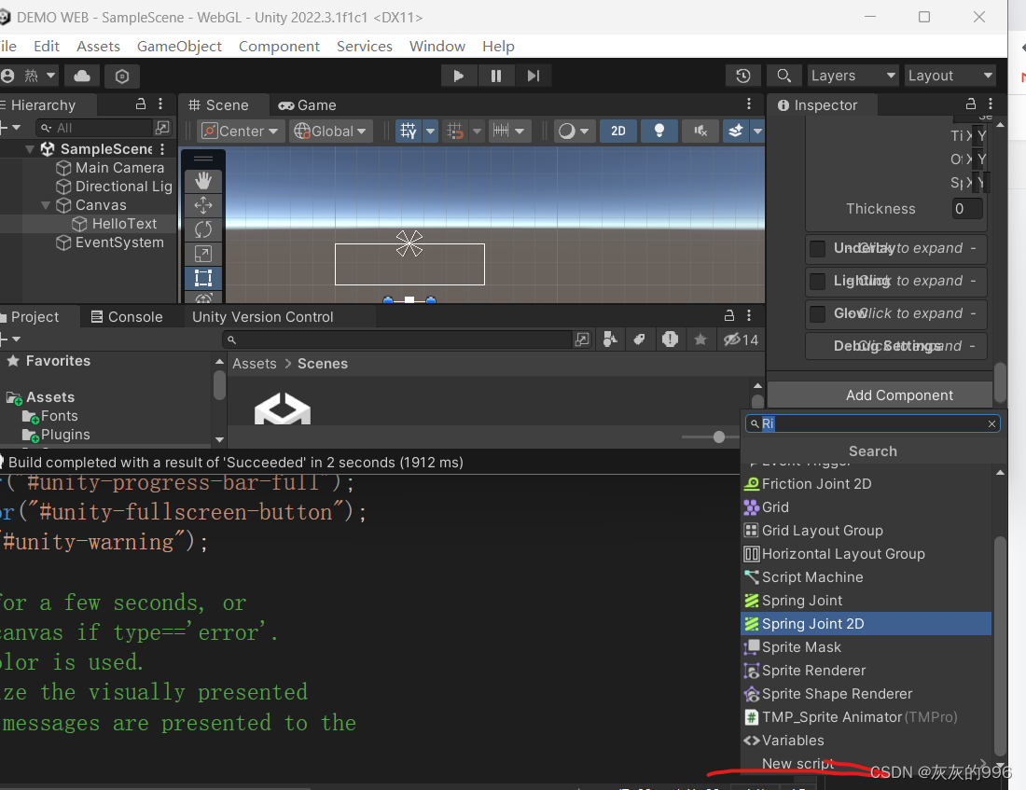The height and width of the screenshot is (790, 1026).
Task: Toggle scene effects (skybox and fog)
Action: [736, 131]
